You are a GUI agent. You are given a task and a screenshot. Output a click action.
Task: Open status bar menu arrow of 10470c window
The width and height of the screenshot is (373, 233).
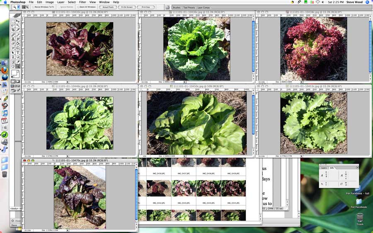68,230
